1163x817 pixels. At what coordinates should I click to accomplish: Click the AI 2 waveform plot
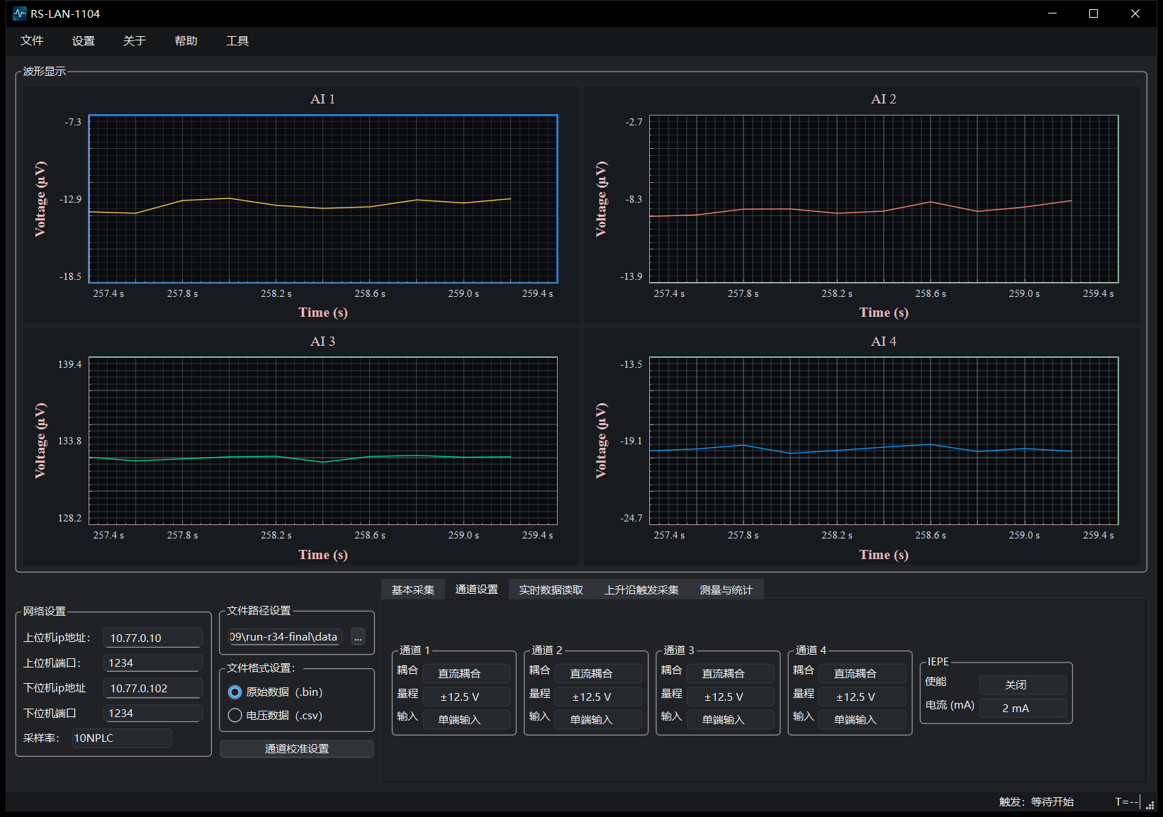point(884,199)
